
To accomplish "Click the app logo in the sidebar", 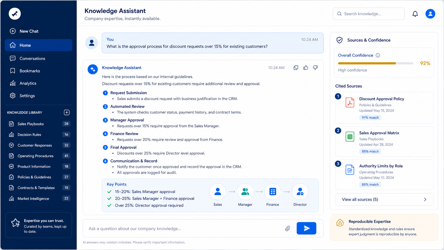I will tap(15, 14).
